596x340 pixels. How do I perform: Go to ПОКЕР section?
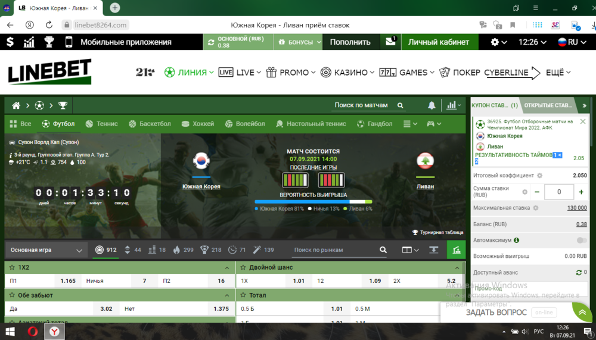tap(460, 72)
